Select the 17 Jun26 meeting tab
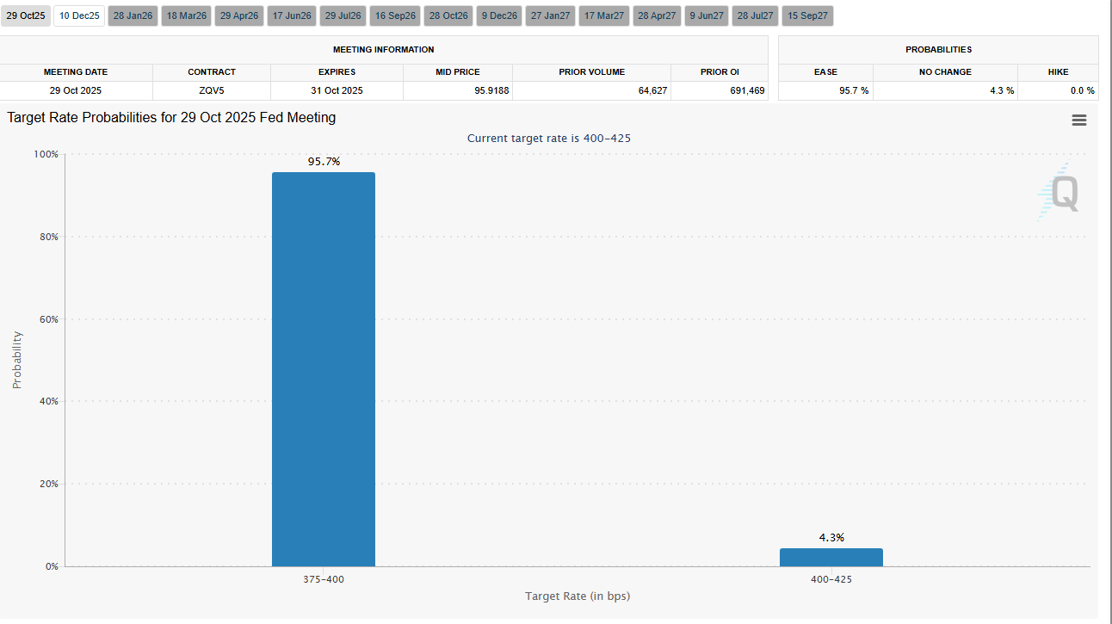Image resolution: width=1112 pixels, height=624 pixels. pos(291,15)
